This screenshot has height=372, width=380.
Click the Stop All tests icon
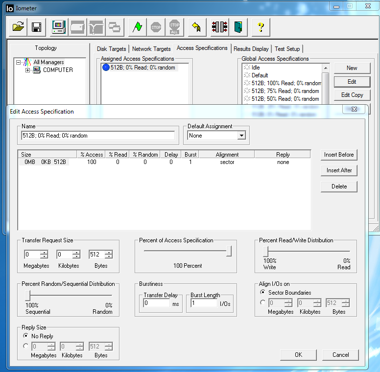[x=174, y=27]
